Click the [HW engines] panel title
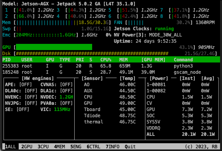The height and width of the screenshot is (151, 222). (x=38, y=78)
